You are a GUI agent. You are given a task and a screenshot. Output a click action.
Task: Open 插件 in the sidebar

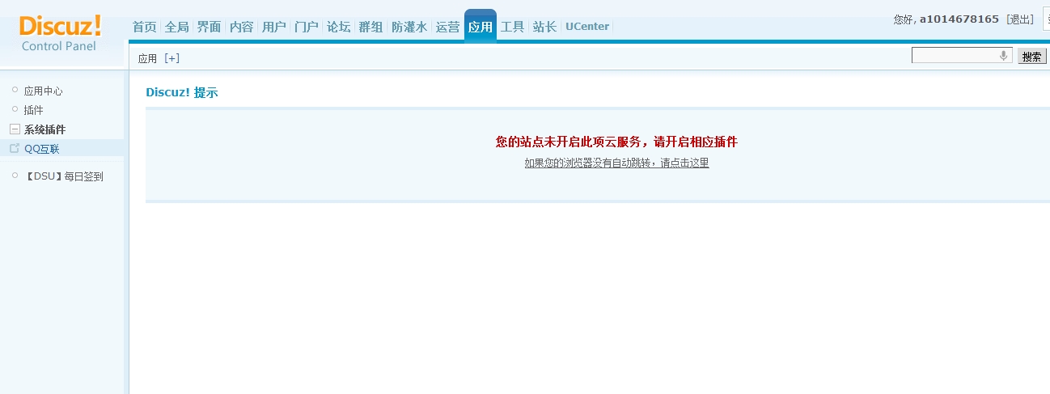pos(33,110)
